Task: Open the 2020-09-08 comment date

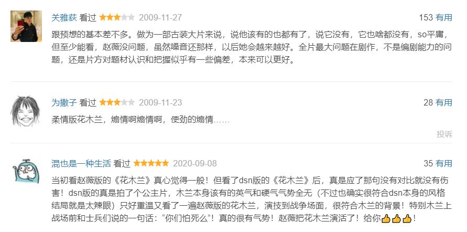Action: tap(195, 163)
